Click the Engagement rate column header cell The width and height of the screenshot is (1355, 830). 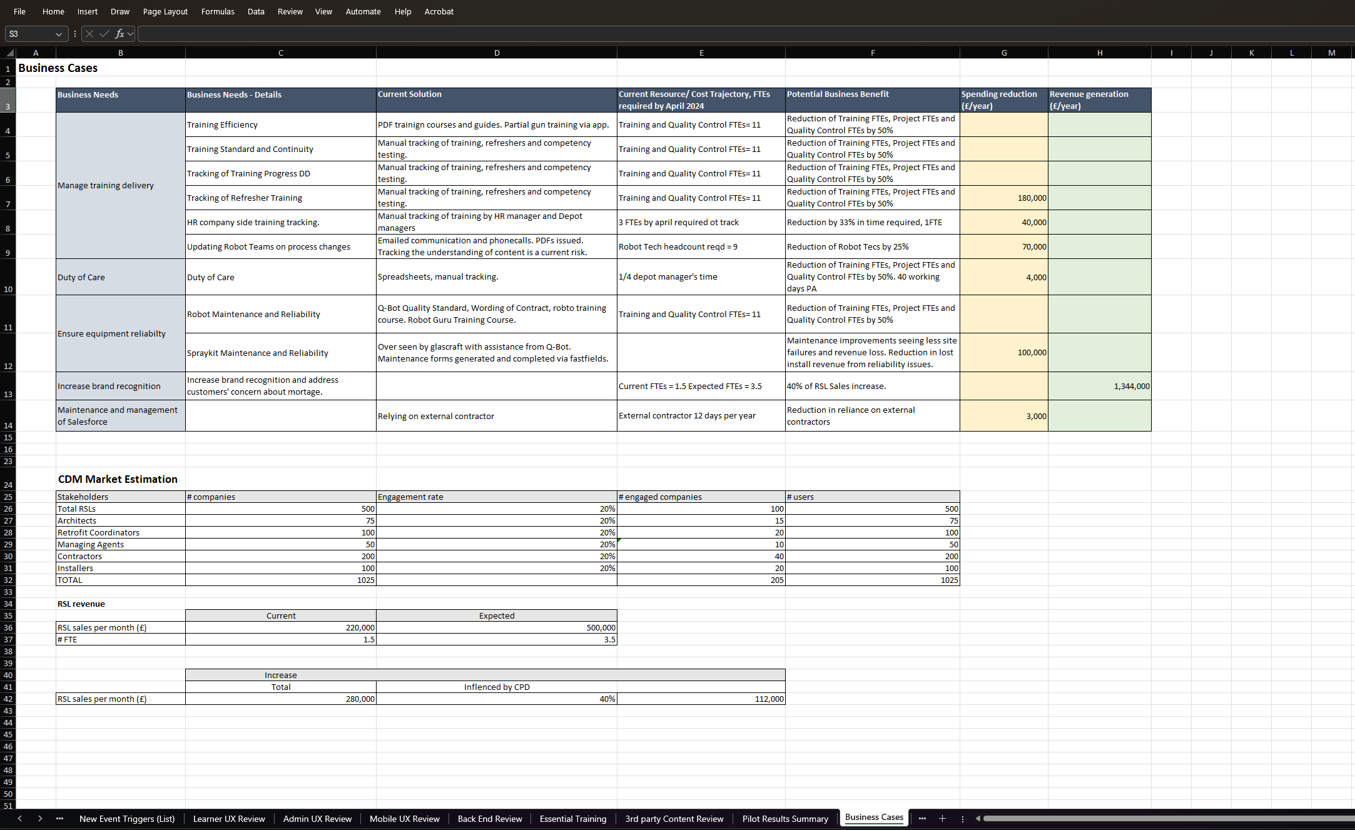(497, 497)
